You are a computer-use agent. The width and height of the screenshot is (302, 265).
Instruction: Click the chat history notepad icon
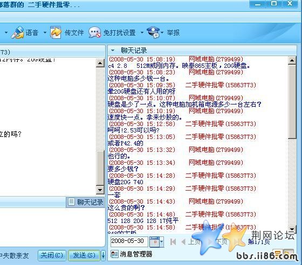tap(71, 202)
